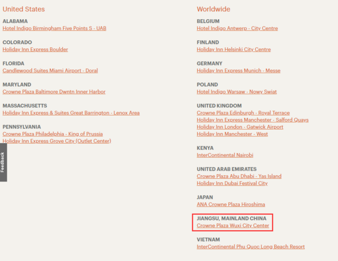Open InterContinental Nairobi link
This screenshot has width=338, height=261.
(225, 155)
